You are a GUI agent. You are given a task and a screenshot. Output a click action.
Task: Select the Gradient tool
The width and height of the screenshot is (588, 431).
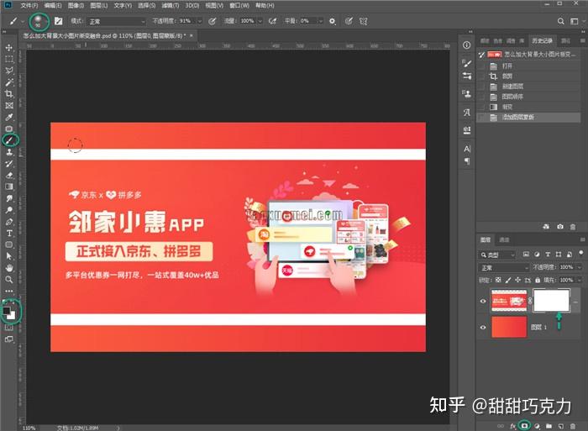[x=9, y=187]
